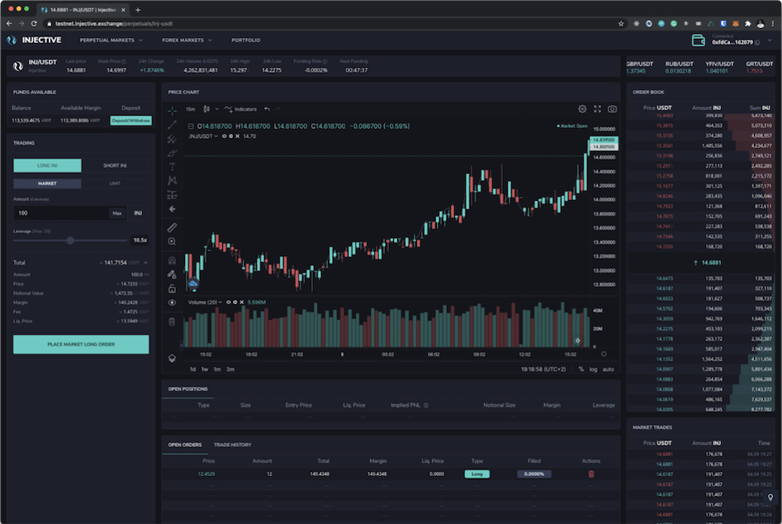Switch to SHORT INJ side
The width and height of the screenshot is (782, 524).
115,165
